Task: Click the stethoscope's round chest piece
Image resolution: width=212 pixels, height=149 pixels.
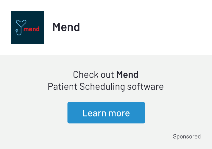Action: [17, 30]
